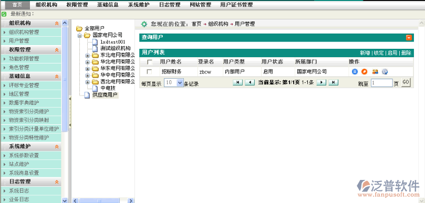Collapse the 国家电网公司 tree node
This screenshot has width=425, height=203.
click(x=79, y=35)
